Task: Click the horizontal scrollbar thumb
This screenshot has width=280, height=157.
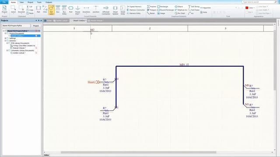Action: (x=138, y=152)
